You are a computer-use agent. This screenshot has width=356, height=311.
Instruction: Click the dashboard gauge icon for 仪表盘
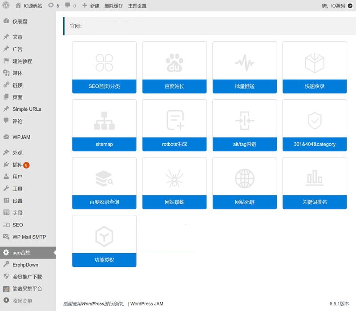coord(6,21)
